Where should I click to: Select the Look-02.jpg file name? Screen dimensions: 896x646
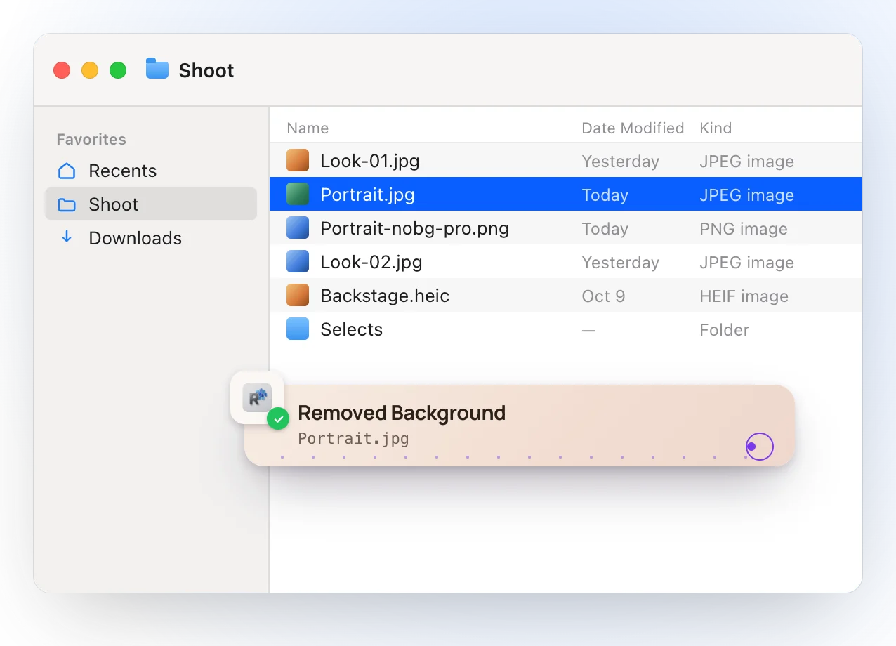[371, 262]
